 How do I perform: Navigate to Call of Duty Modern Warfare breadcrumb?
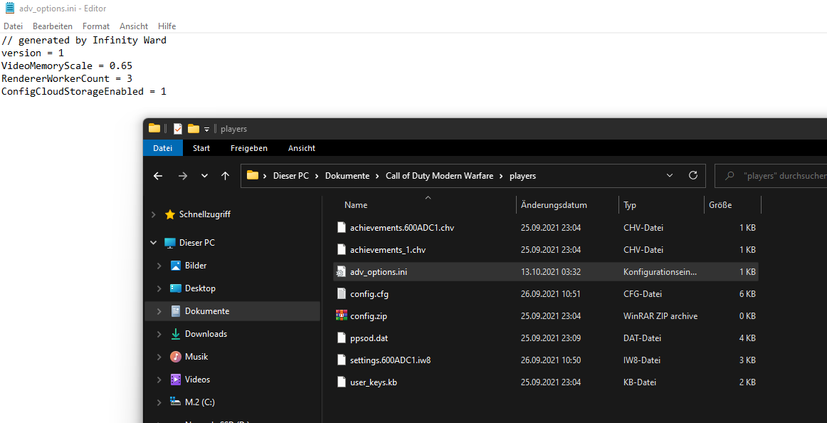[x=439, y=175]
